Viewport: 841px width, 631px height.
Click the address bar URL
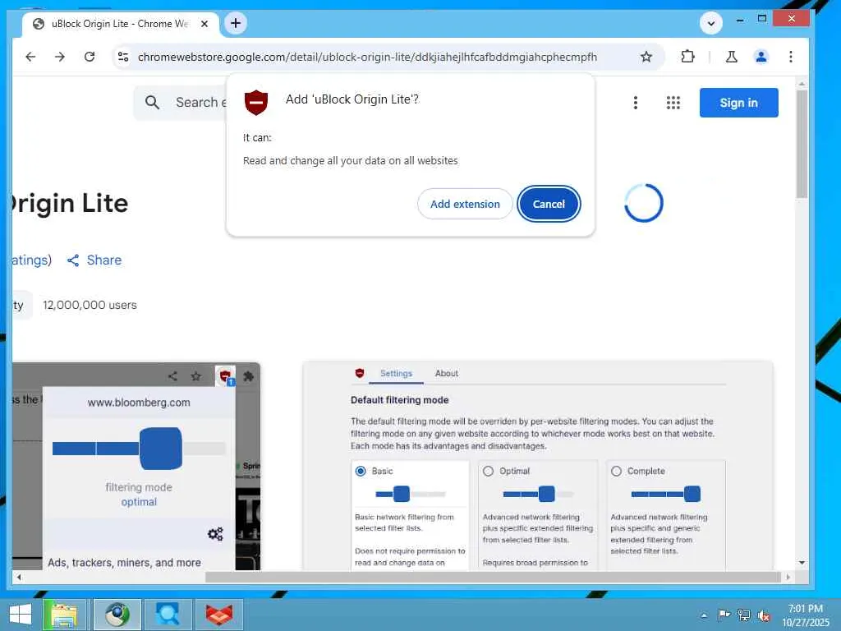[367, 57]
